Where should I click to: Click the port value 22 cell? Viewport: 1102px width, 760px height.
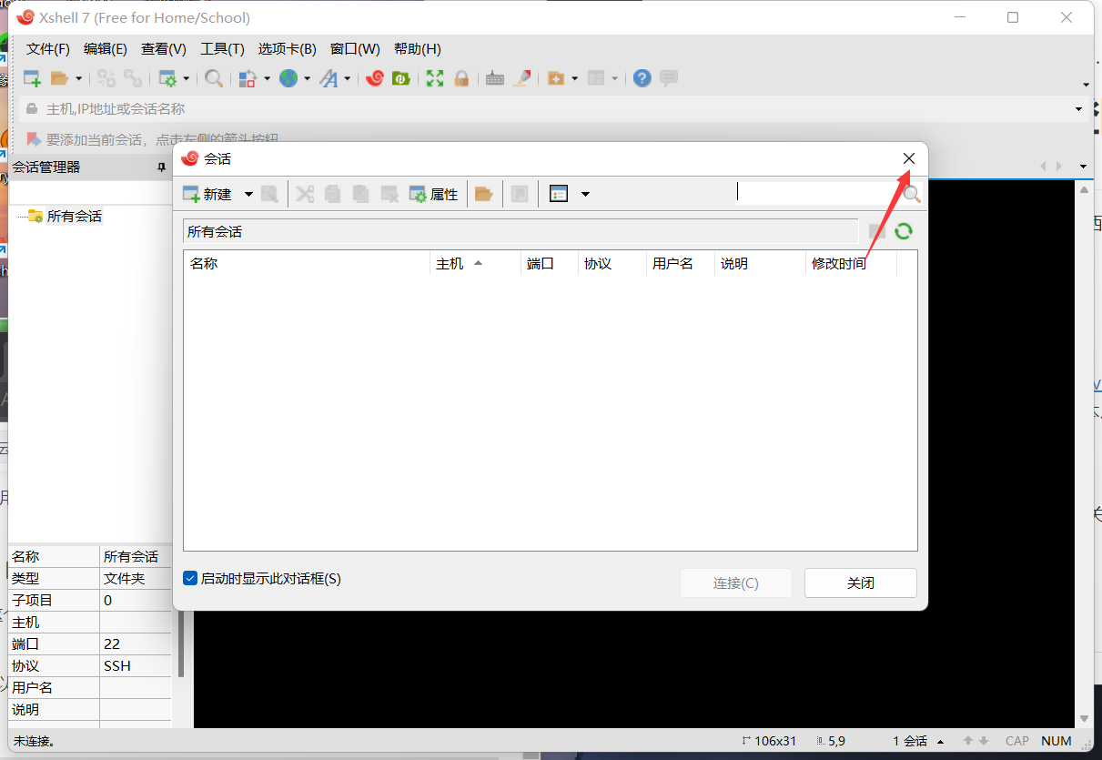click(135, 644)
